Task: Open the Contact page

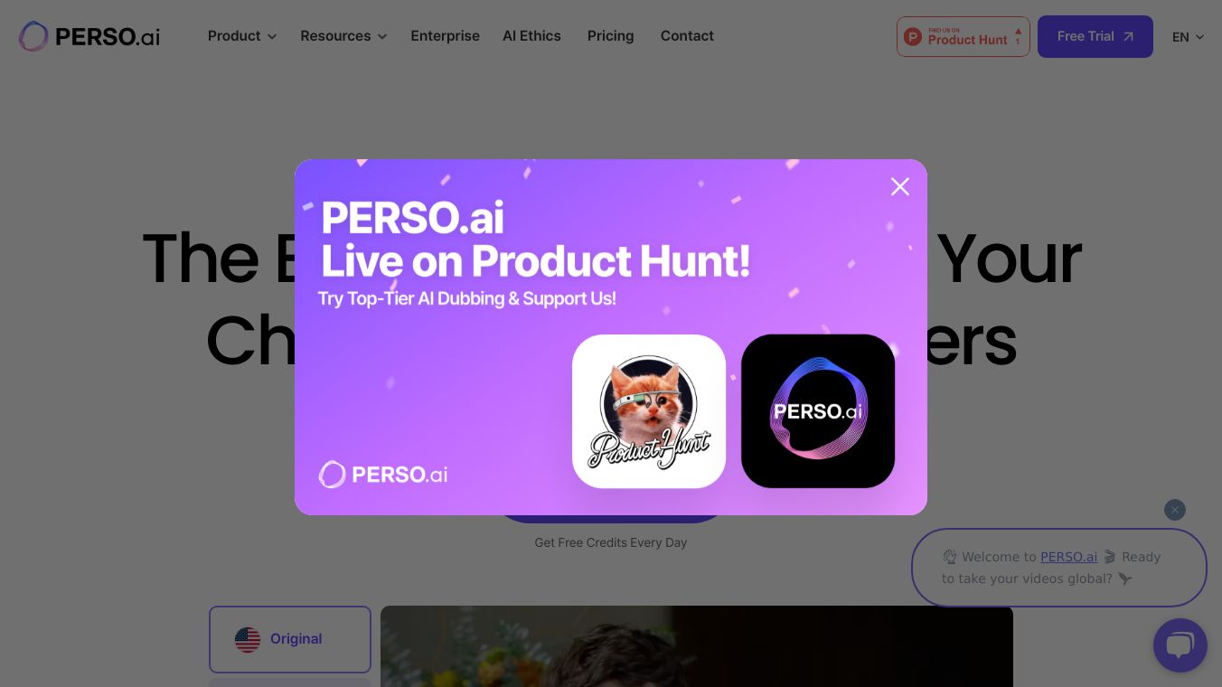Action: (x=687, y=36)
